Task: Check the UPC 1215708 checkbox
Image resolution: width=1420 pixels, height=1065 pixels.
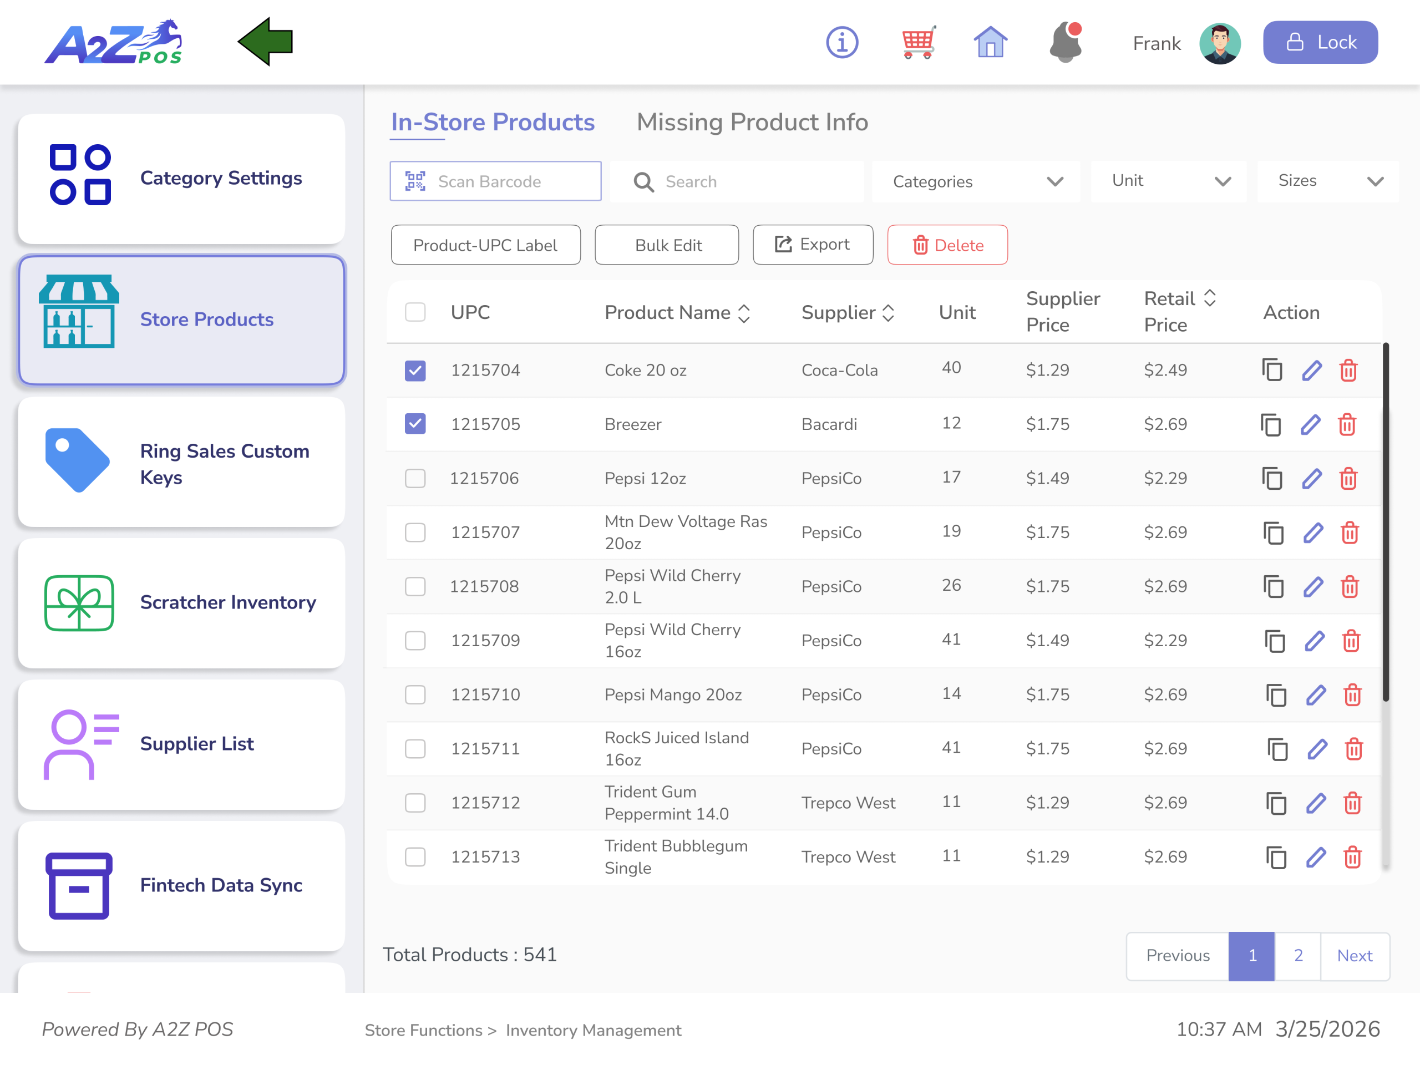Action: (415, 586)
